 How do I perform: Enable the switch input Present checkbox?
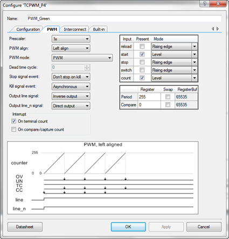pos(142,70)
